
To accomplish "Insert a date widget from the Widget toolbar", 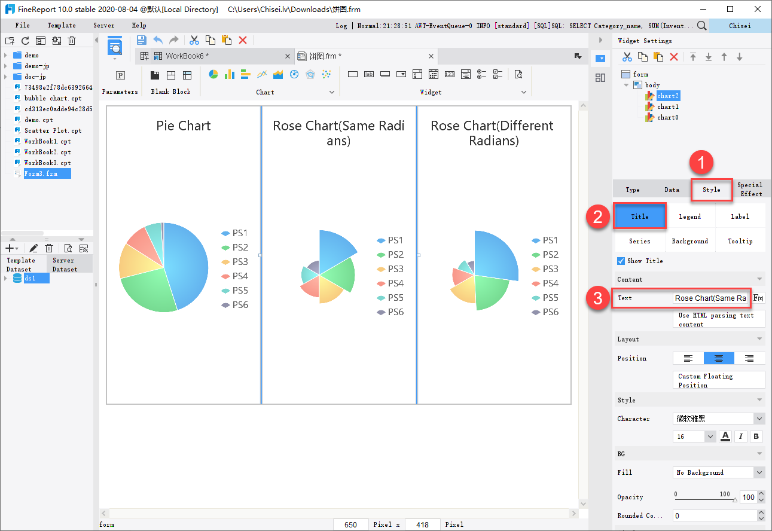I will pos(433,74).
